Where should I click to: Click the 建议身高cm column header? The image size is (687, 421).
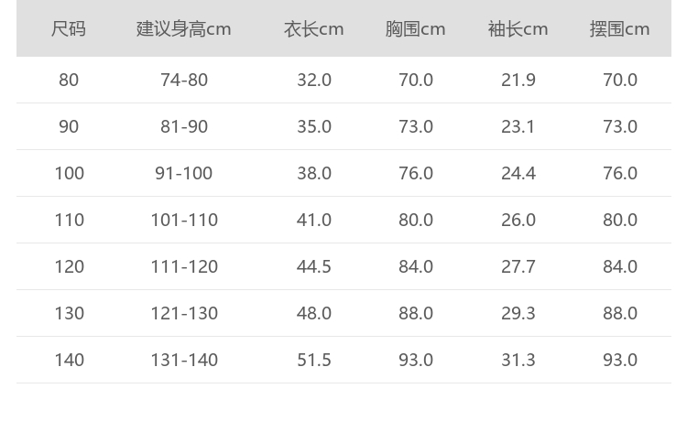[184, 28]
